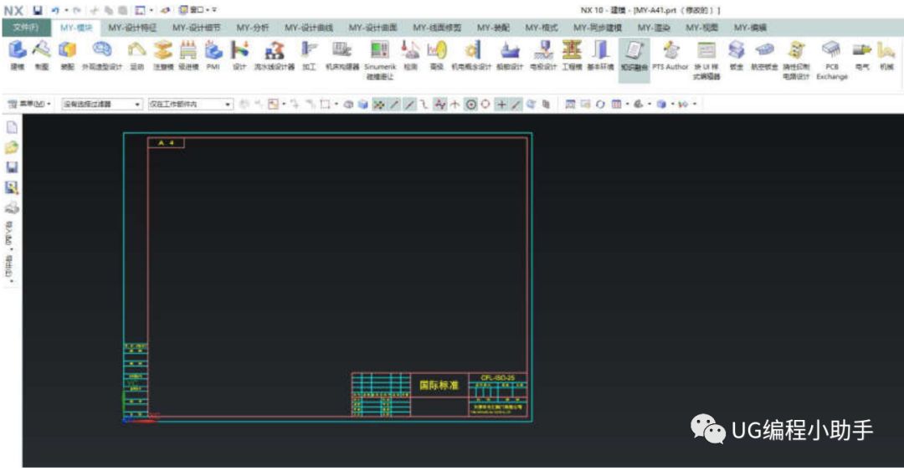Screen dimensions: 904x471
Task: Toggle the quadrant point snap circle
Action: coord(485,105)
